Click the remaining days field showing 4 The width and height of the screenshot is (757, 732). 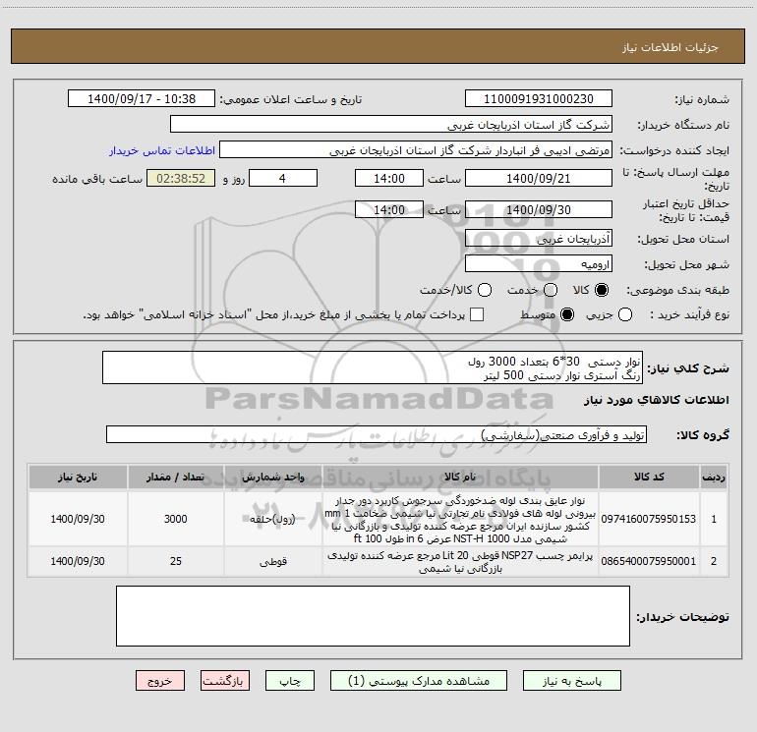click(283, 179)
